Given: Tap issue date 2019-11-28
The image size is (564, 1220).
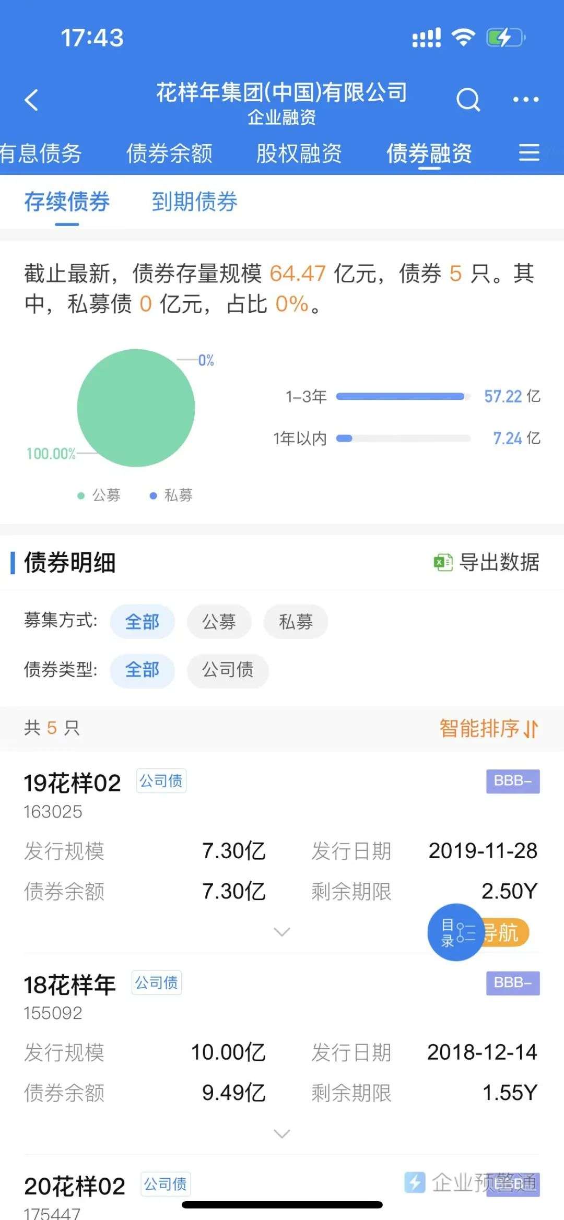Looking at the screenshot, I should (x=483, y=851).
